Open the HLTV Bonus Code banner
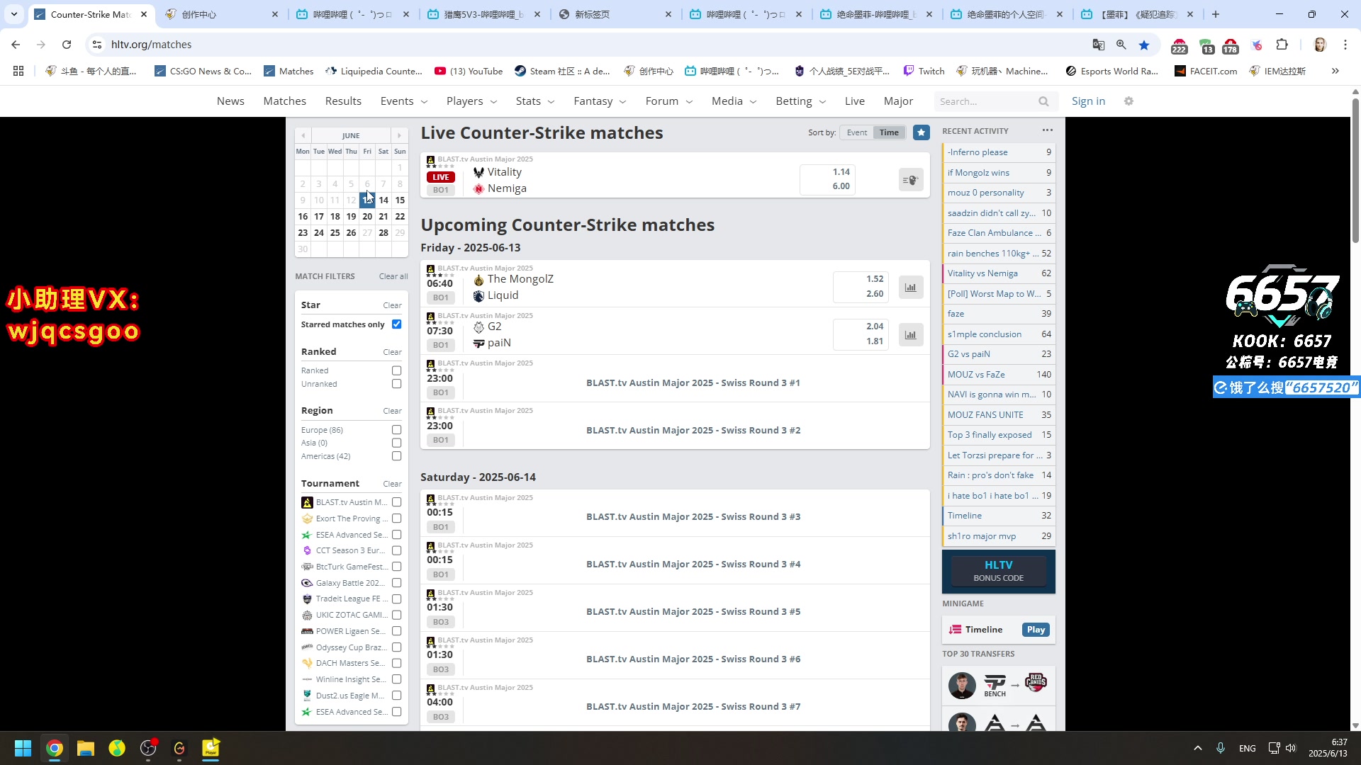Viewport: 1361px width, 765px height. click(x=999, y=571)
